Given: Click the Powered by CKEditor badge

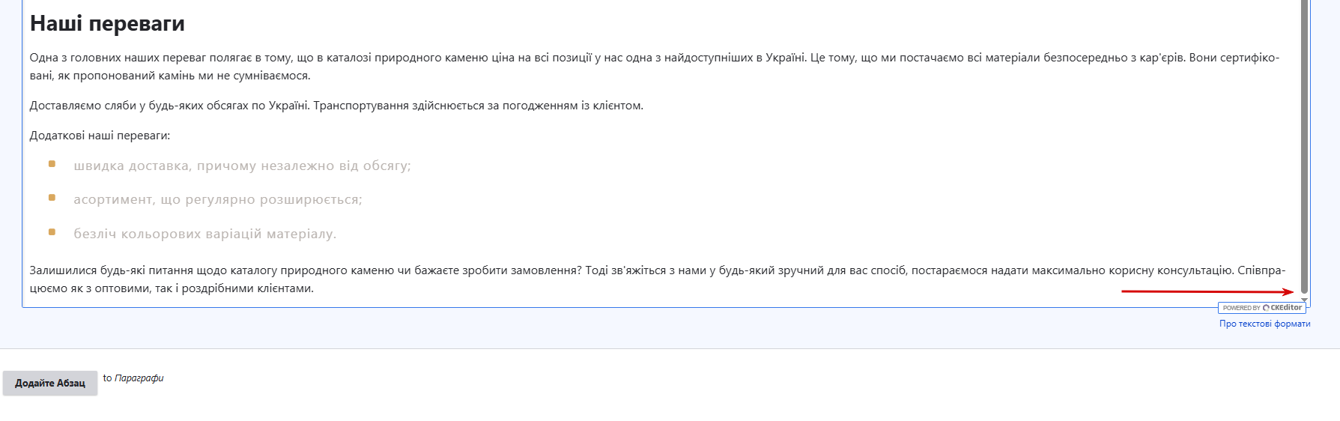Looking at the screenshot, I should click(x=1261, y=308).
